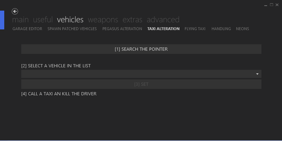Click the [3] SET button
This screenshot has width=282, height=141.
pos(141,84)
